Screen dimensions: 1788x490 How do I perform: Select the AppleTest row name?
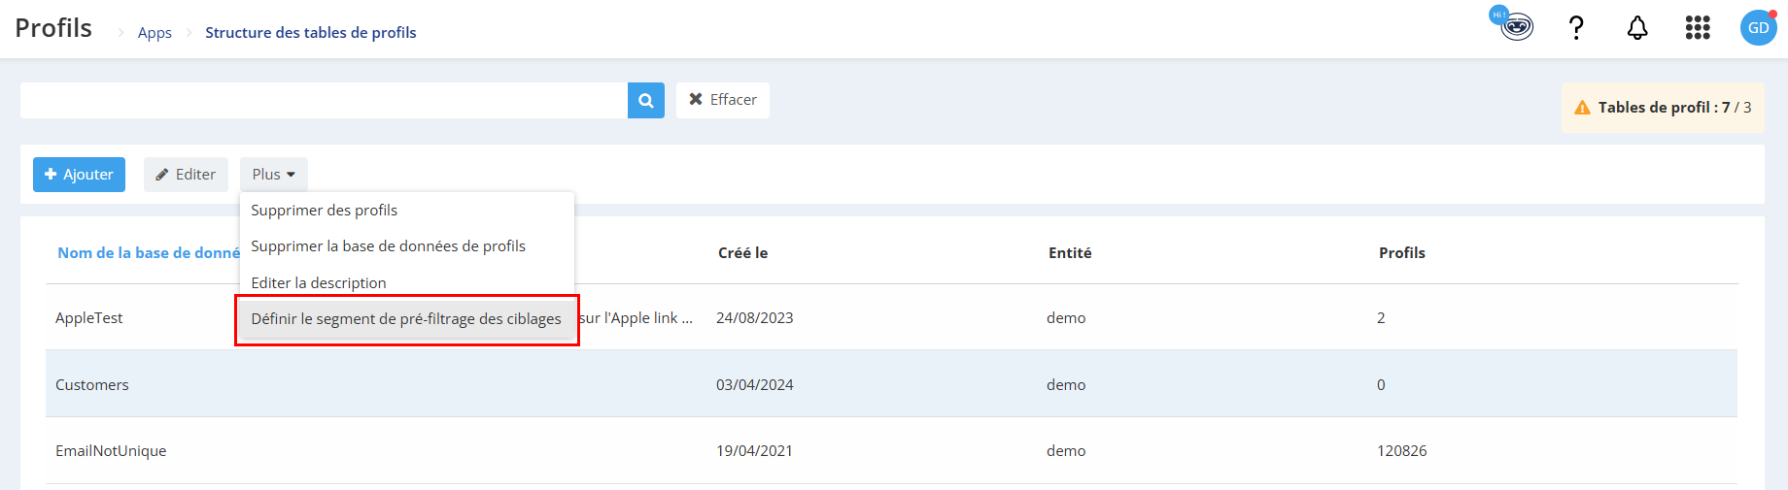point(89,318)
